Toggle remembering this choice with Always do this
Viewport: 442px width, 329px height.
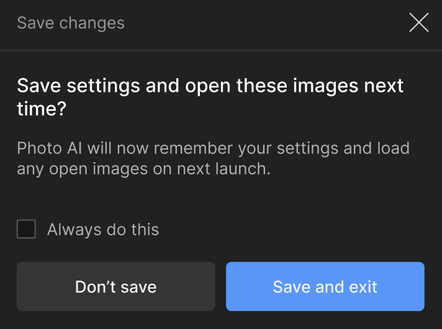tap(26, 230)
